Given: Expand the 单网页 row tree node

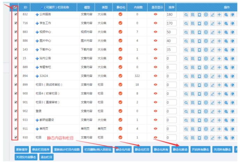Looking at the screenshot, I should point(37,128).
